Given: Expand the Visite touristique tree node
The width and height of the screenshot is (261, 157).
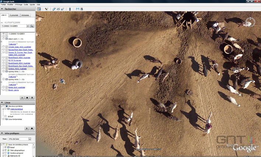Looking at the screenshot, I should point(3,109).
